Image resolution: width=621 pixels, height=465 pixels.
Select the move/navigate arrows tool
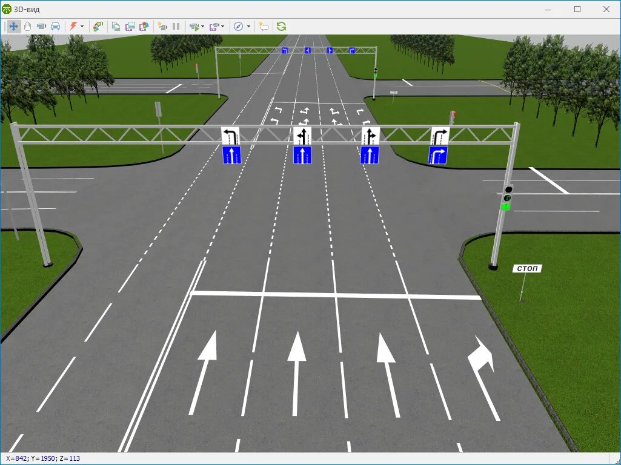(13, 27)
